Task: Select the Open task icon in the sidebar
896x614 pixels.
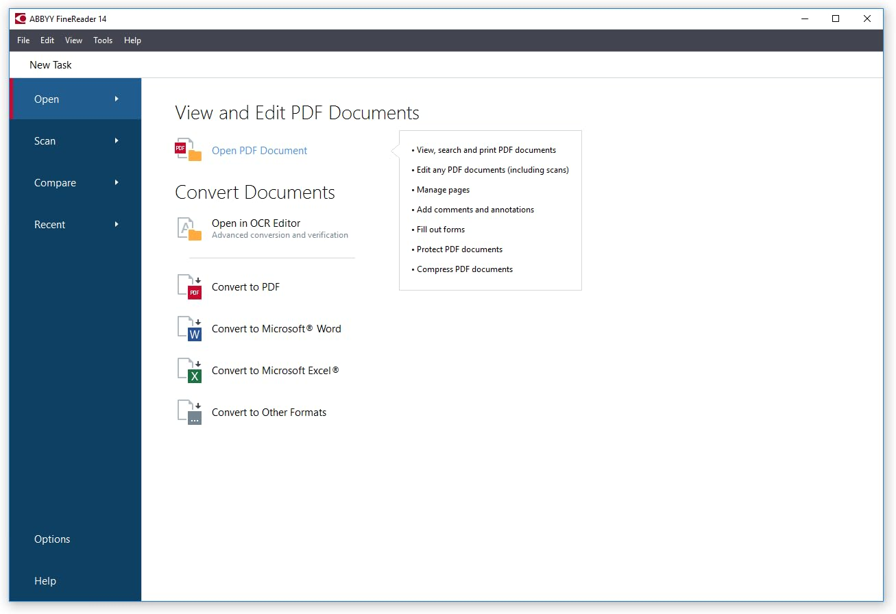Action: (x=46, y=99)
